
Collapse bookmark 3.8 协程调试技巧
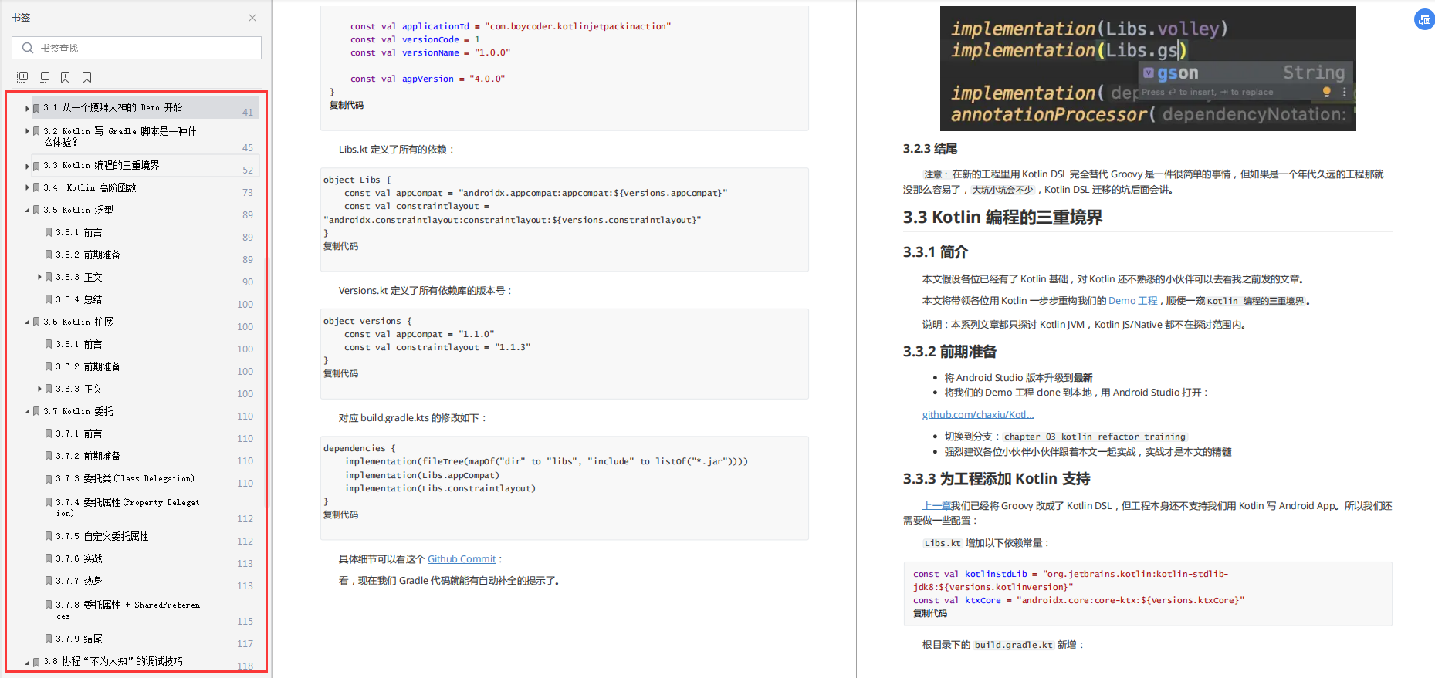[x=27, y=662]
